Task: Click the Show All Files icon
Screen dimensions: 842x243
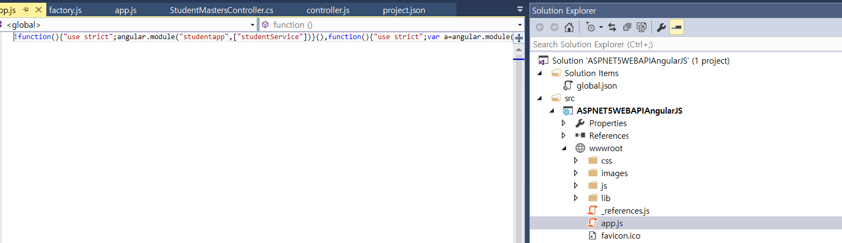Action: click(642, 27)
